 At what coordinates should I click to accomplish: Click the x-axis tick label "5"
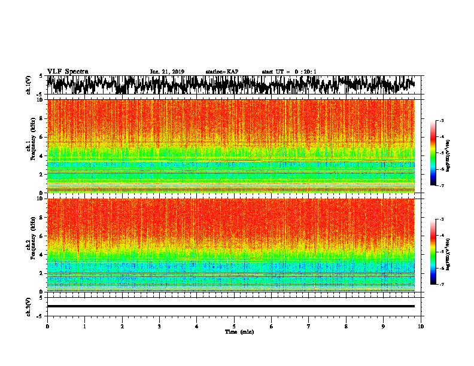click(234, 327)
